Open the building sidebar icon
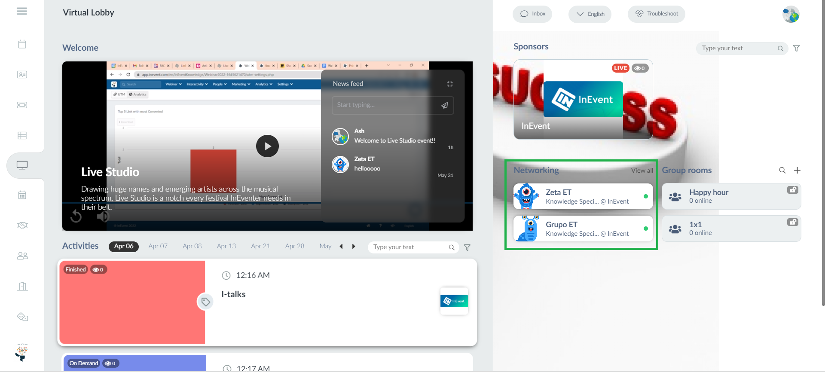 [22, 287]
